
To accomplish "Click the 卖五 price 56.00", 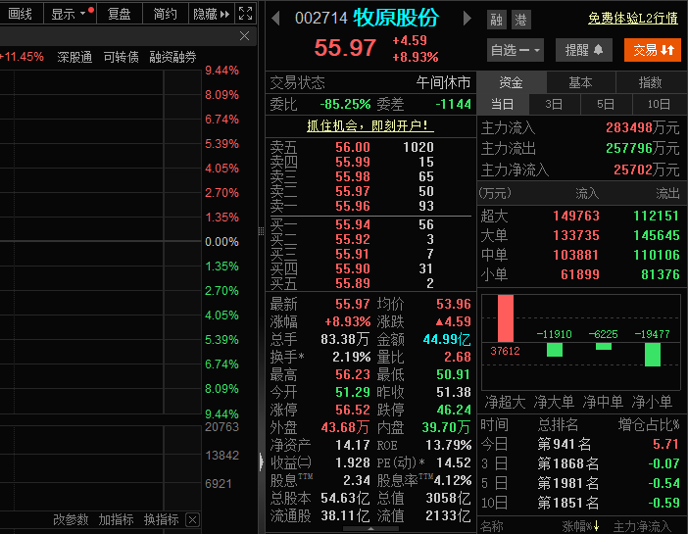I will pos(353,147).
